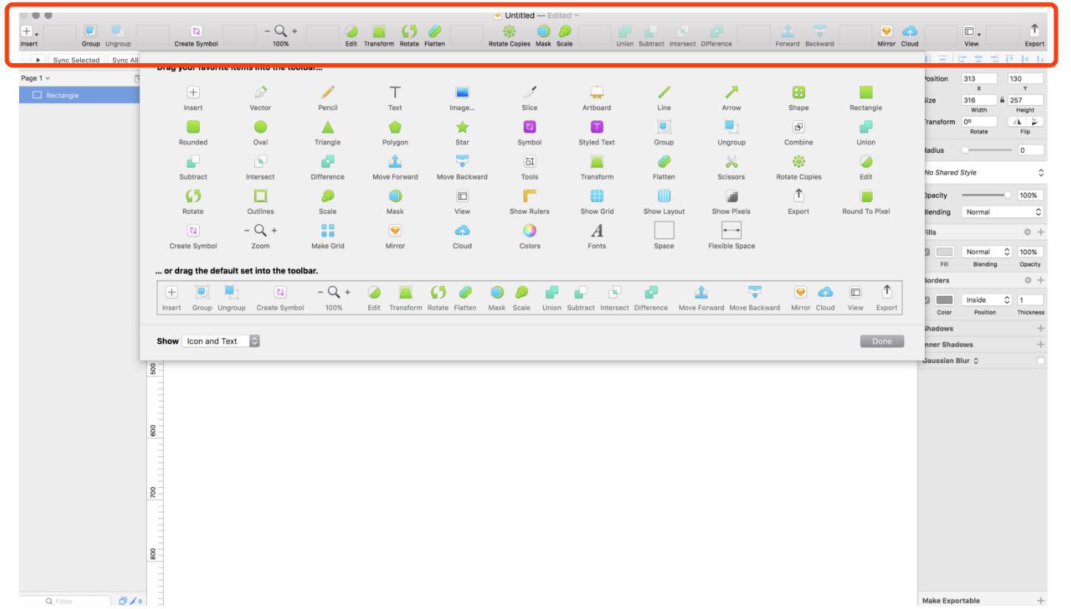Choose the Fonts item in customization palette
Image resolution: width=1071 pixels, height=609 pixels.
pyautogui.click(x=596, y=236)
